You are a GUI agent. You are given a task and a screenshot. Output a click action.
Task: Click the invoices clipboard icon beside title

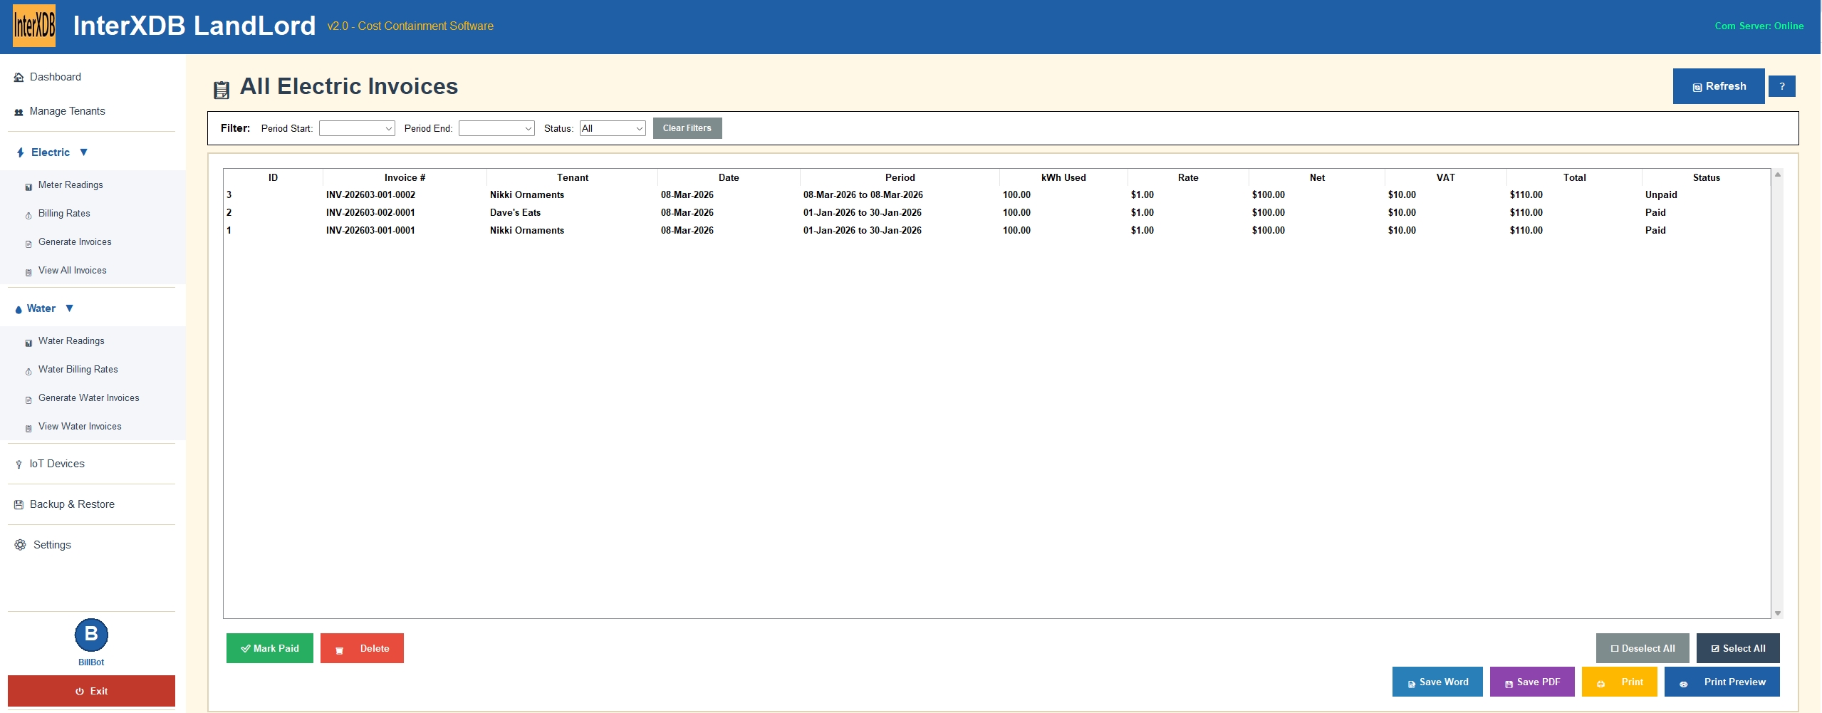pyautogui.click(x=222, y=90)
